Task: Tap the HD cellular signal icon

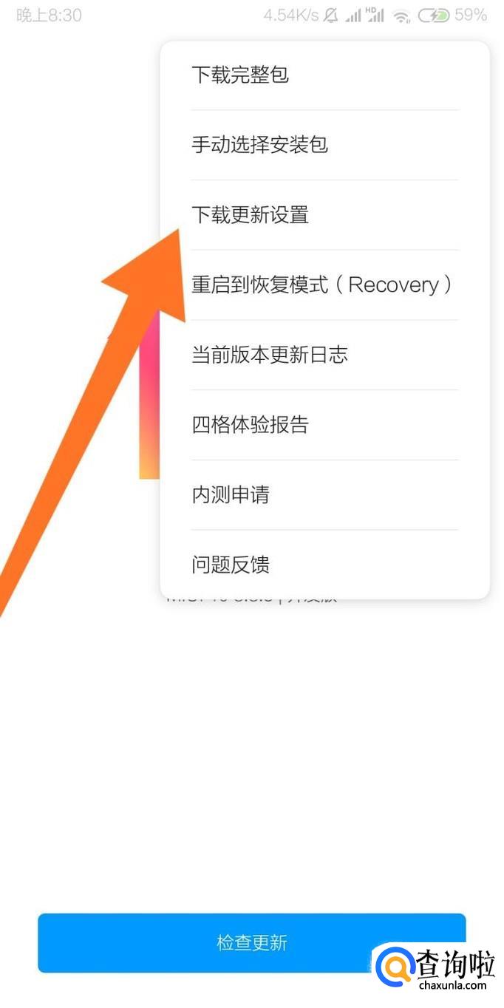Action: (x=375, y=16)
